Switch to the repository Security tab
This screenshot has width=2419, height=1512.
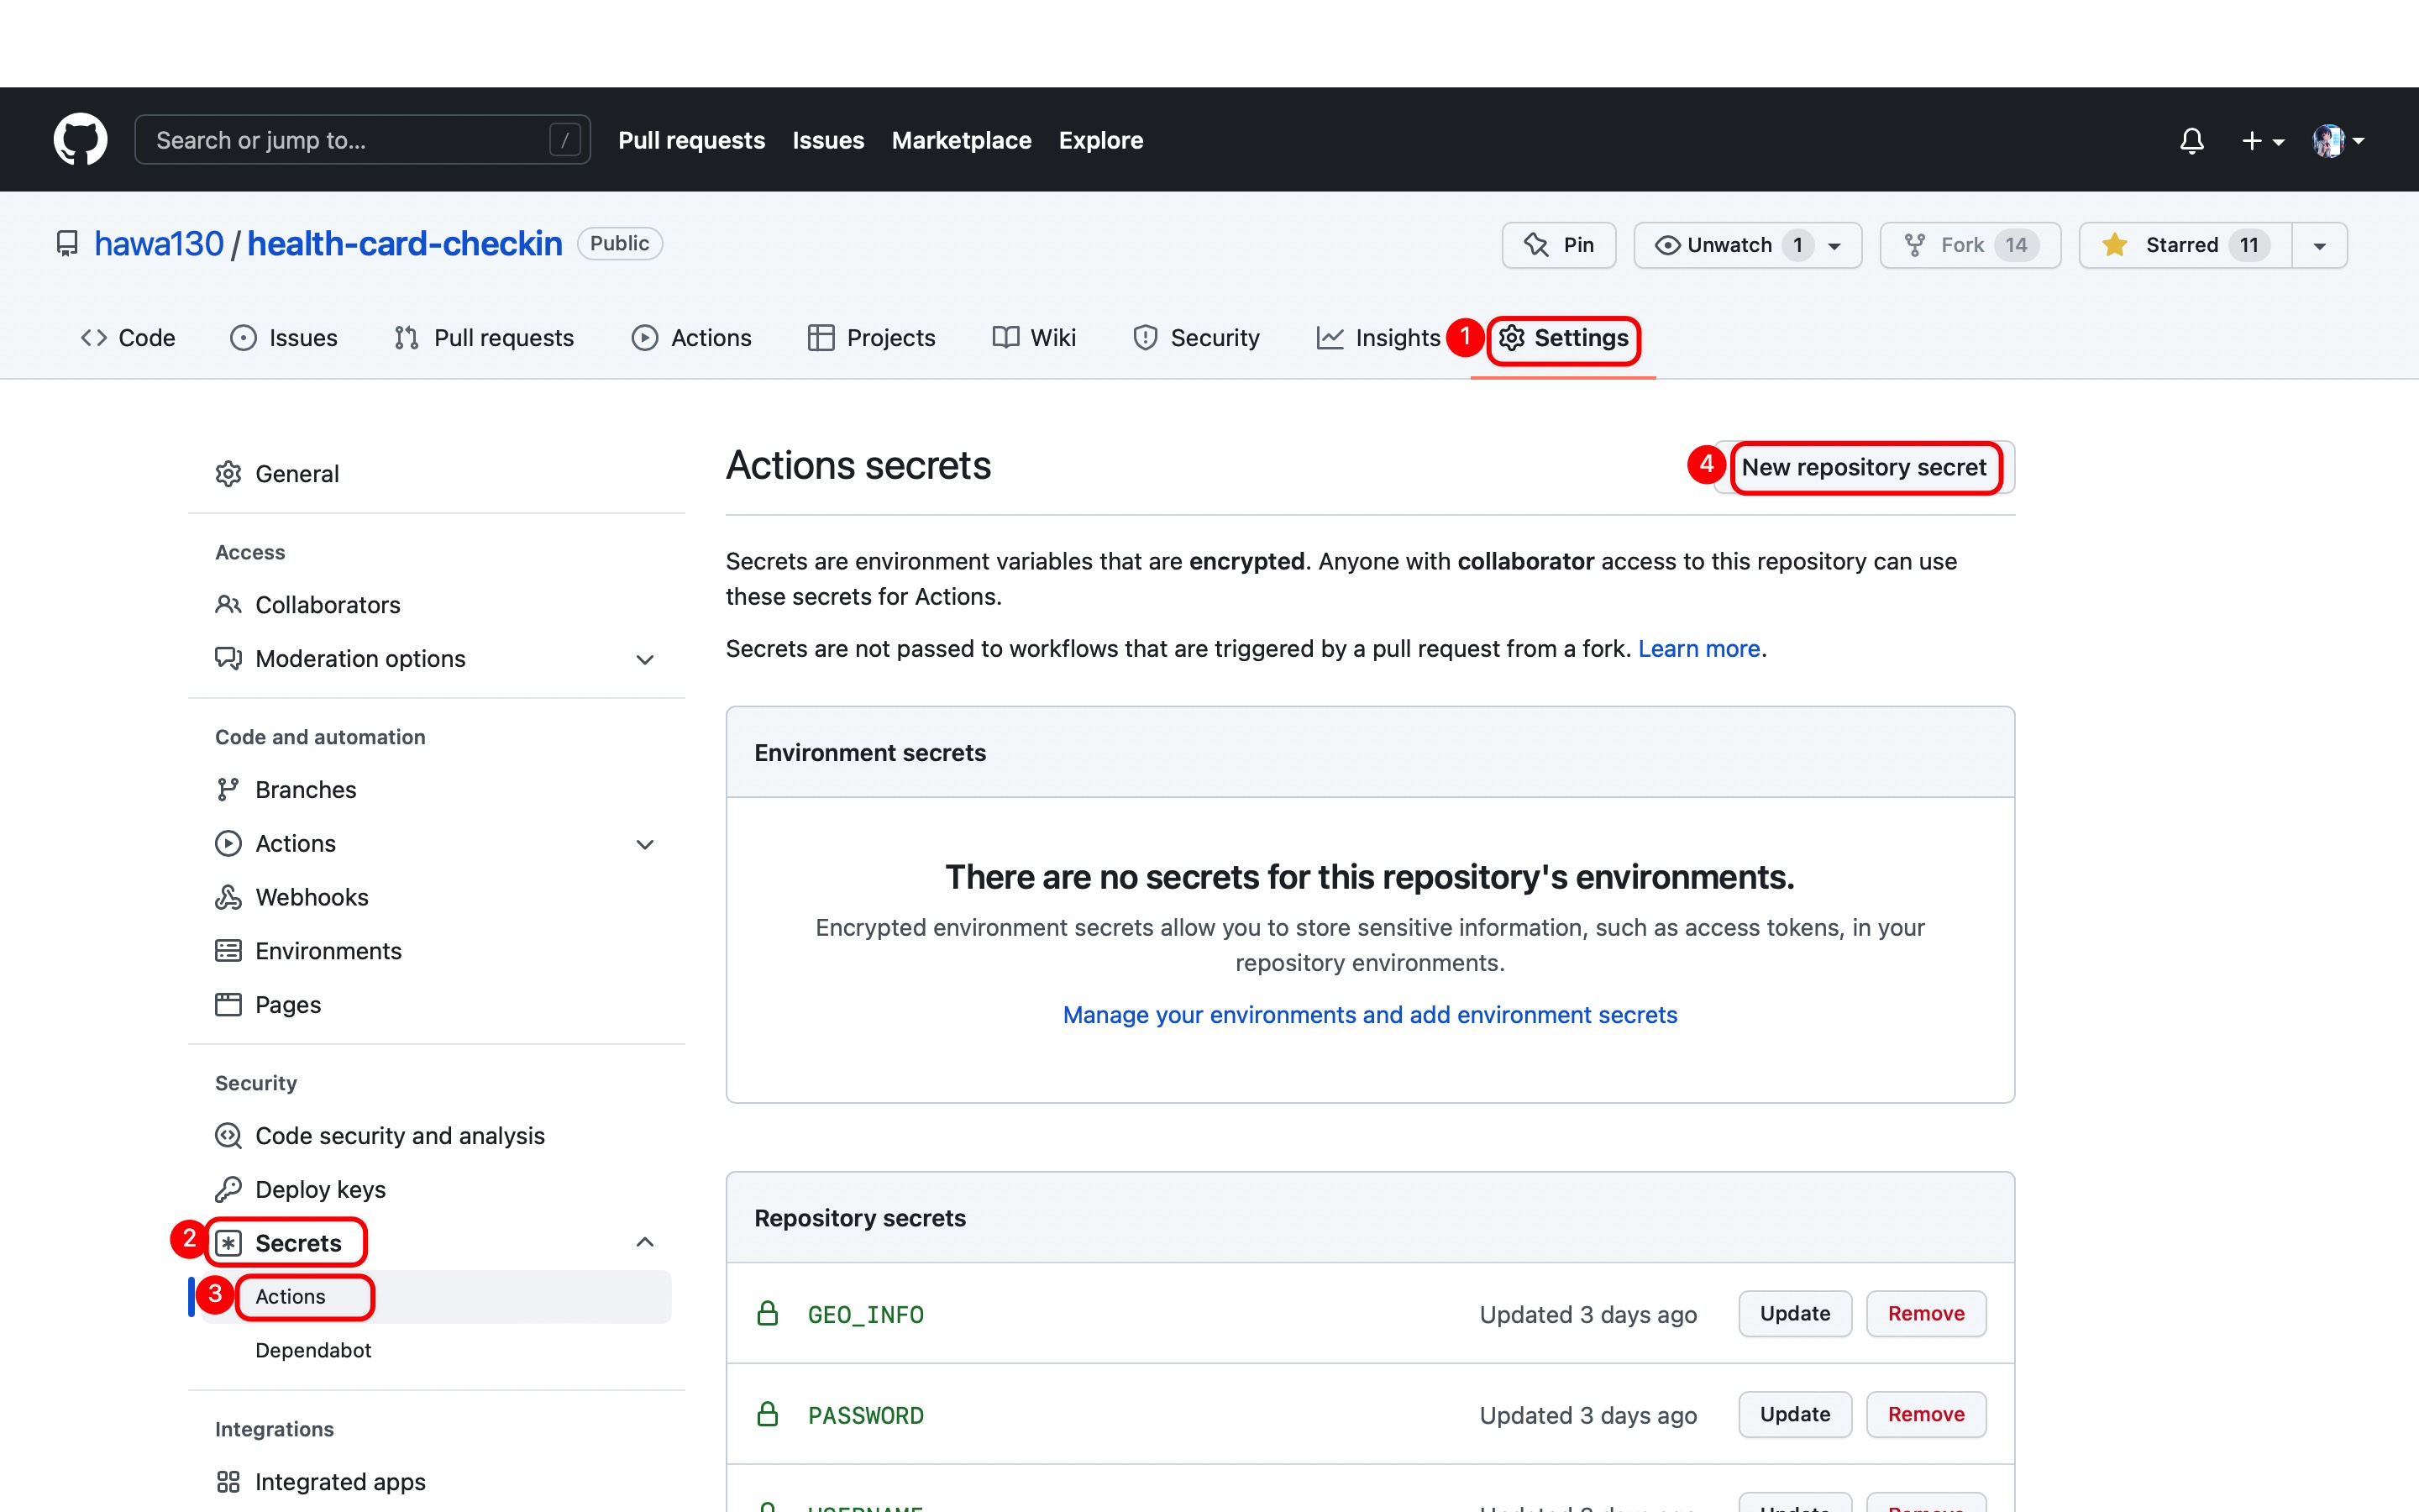pos(1197,338)
